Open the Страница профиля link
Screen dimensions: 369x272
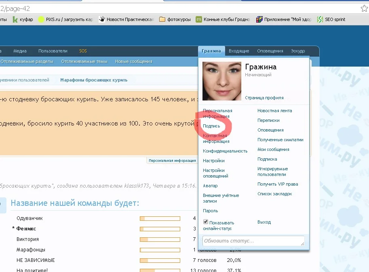point(264,98)
